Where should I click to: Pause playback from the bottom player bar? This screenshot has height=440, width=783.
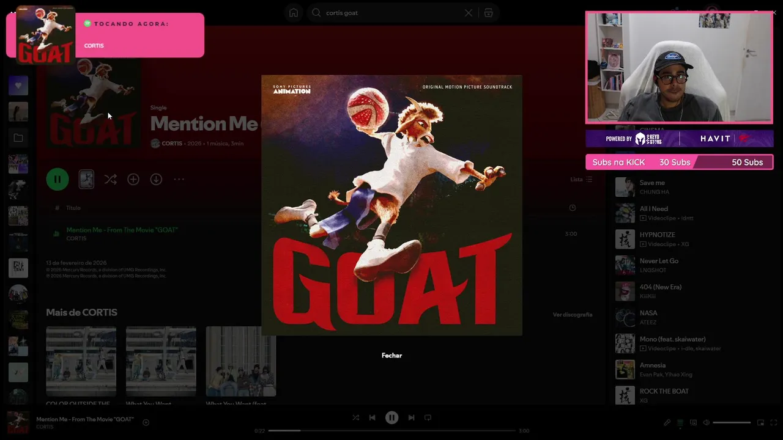tap(391, 417)
